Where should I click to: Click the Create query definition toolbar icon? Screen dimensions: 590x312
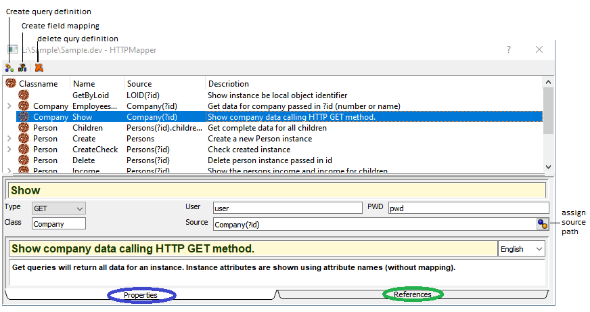(9, 68)
